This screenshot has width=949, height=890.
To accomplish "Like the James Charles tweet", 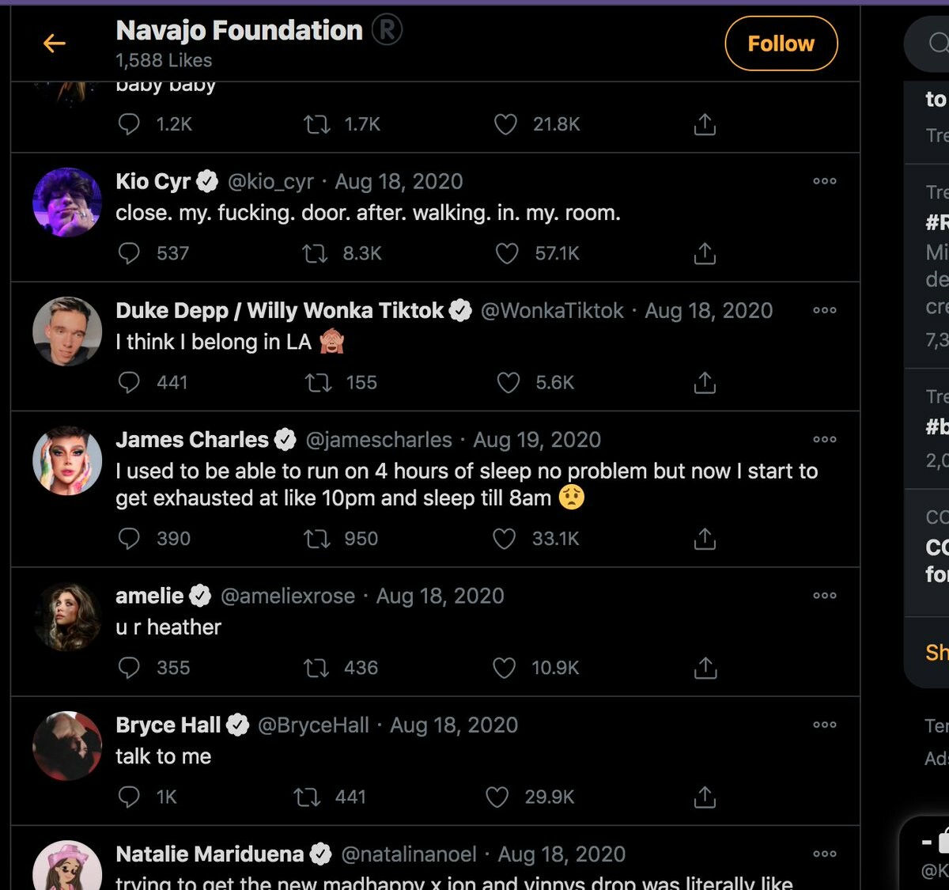I will click(x=505, y=539).
